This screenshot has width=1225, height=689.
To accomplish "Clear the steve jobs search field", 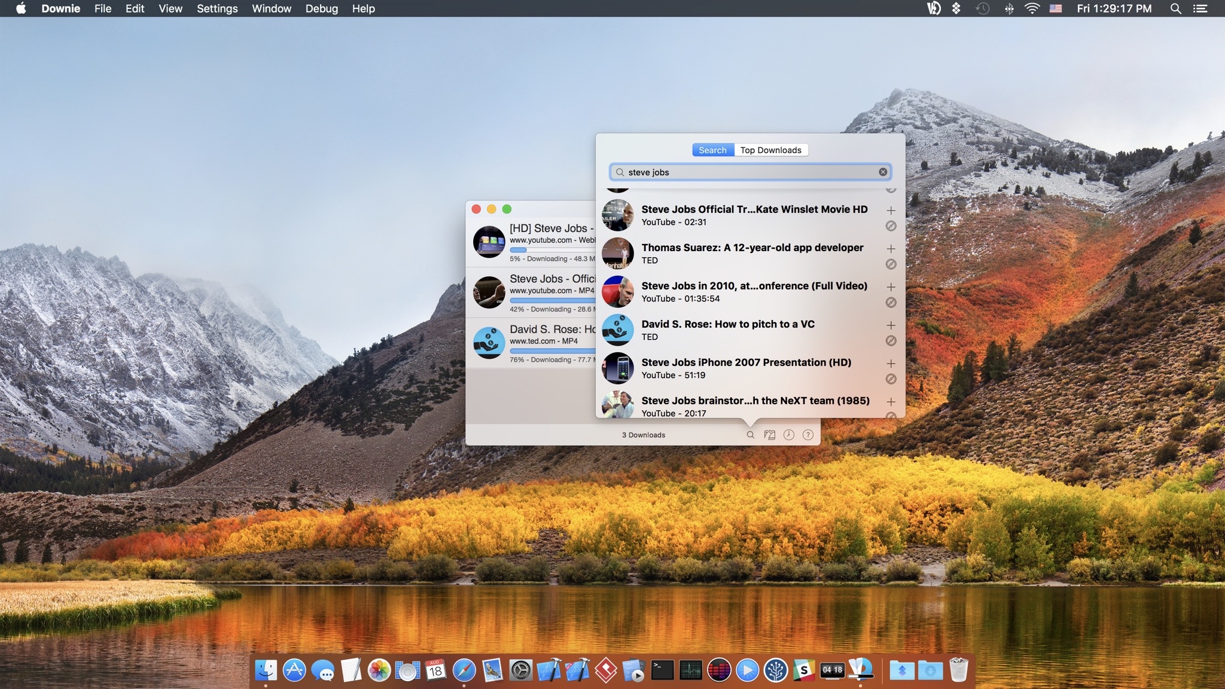I will click(x=883, y=172).
